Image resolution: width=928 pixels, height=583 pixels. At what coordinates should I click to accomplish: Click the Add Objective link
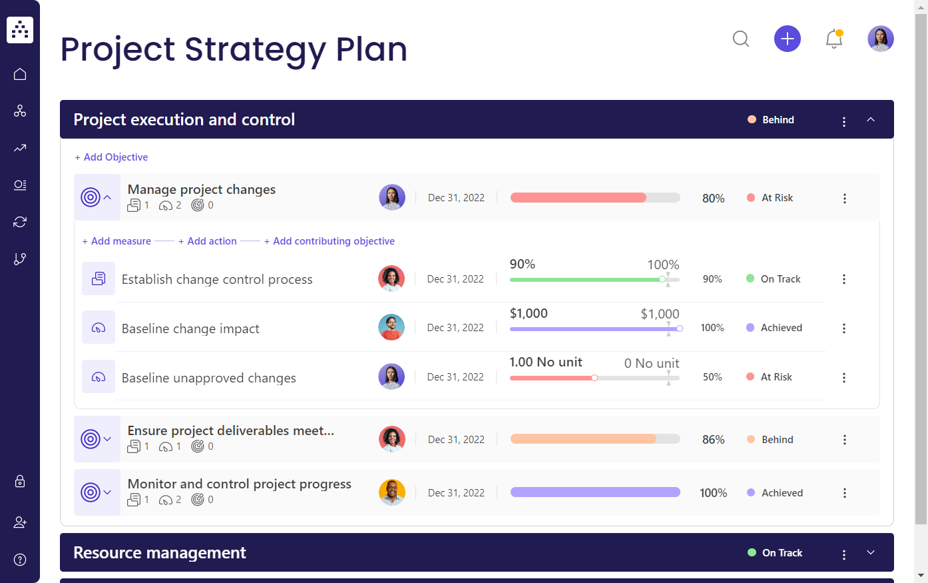pyautogui.click(x=111, y=157)
